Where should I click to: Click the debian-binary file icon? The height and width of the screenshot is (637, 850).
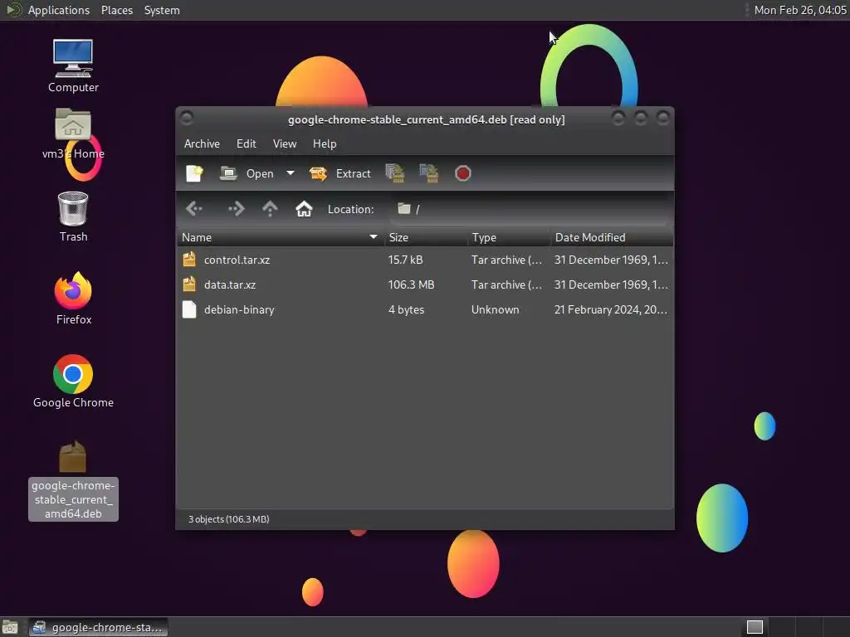click(x=189, y=309)
